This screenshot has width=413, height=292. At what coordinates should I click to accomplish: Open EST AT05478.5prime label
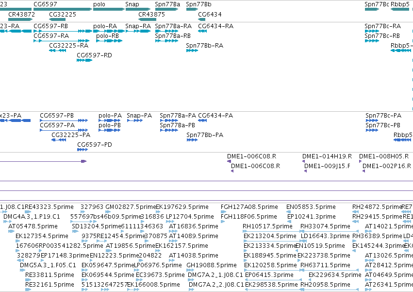pyautogui.click(x=33, y=226)
